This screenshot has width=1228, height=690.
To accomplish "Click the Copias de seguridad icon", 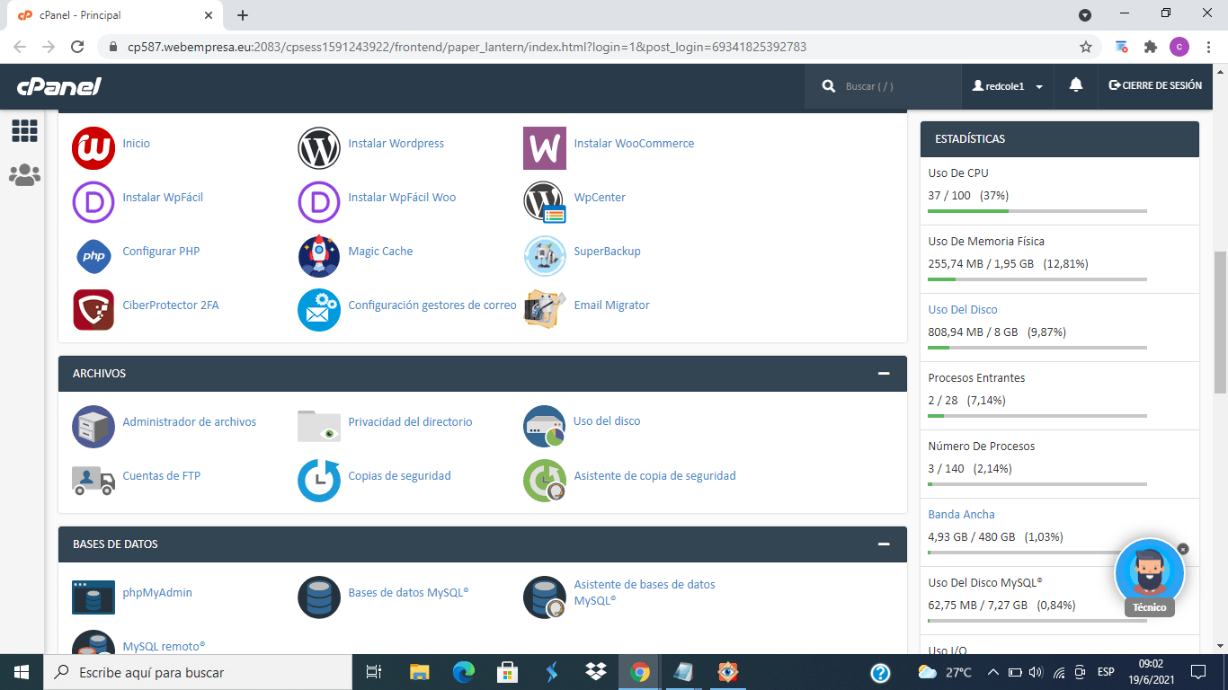I will [319, 481].
